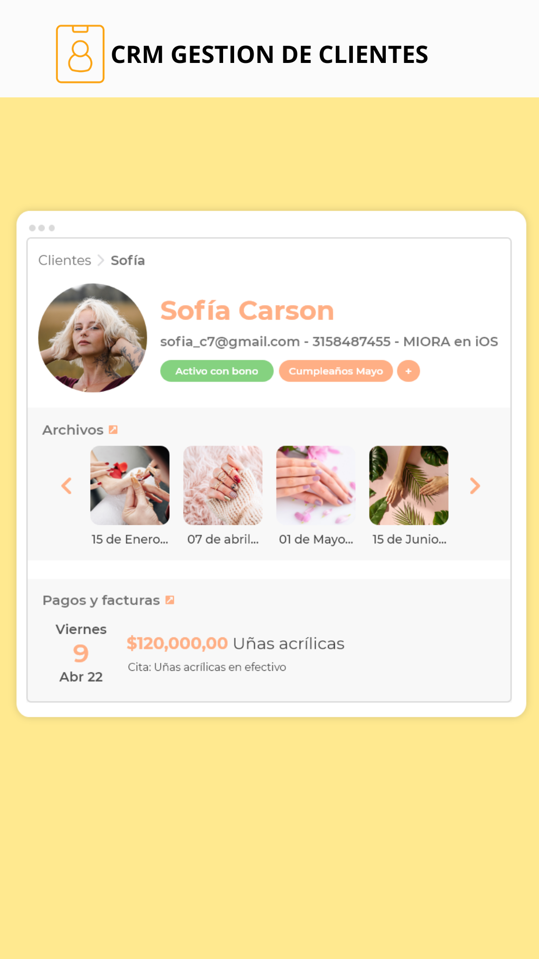The height and width of the screenshot is (959, 539).
Task: Open the 15 de Junio nail photo
Action: click(x=409, y=485)
